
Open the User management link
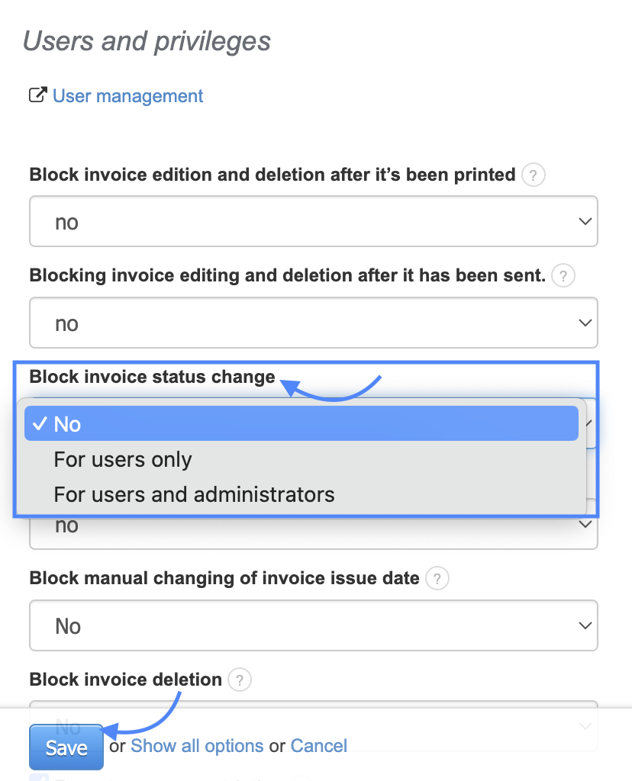pyautogui.click(x=127, y=96)
